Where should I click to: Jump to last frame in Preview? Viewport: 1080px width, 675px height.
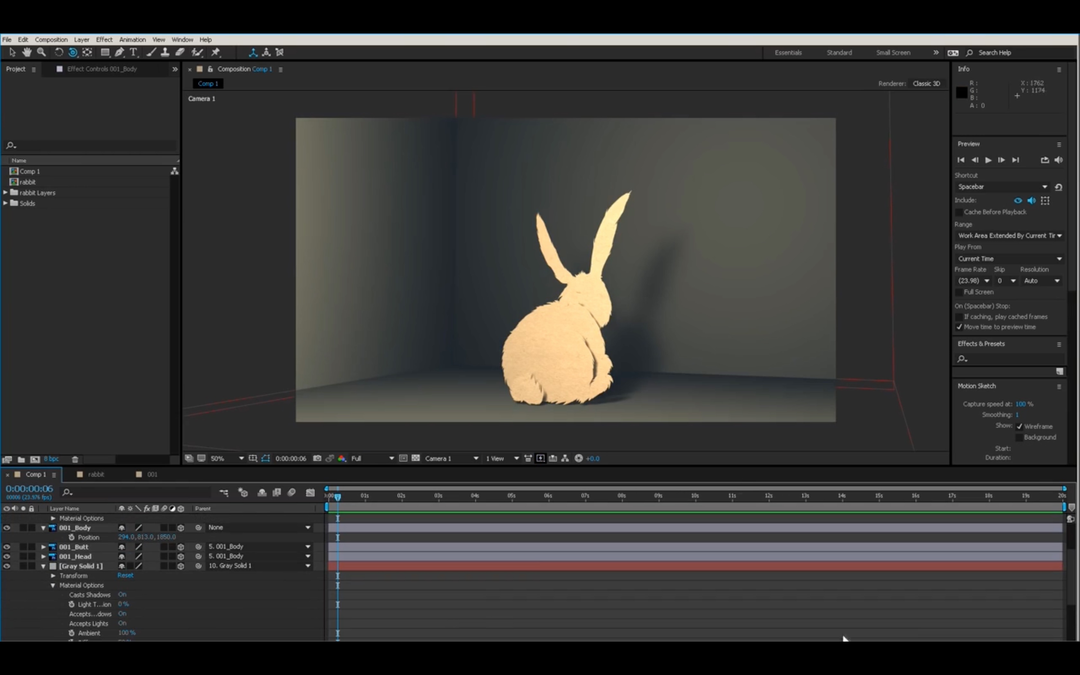1016,160
